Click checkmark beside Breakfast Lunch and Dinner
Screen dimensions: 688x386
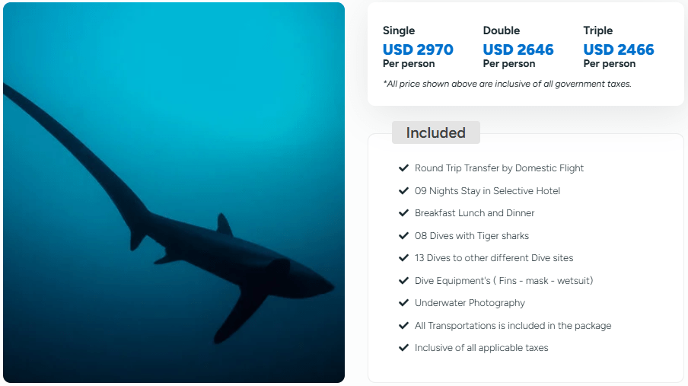point(403,213)
